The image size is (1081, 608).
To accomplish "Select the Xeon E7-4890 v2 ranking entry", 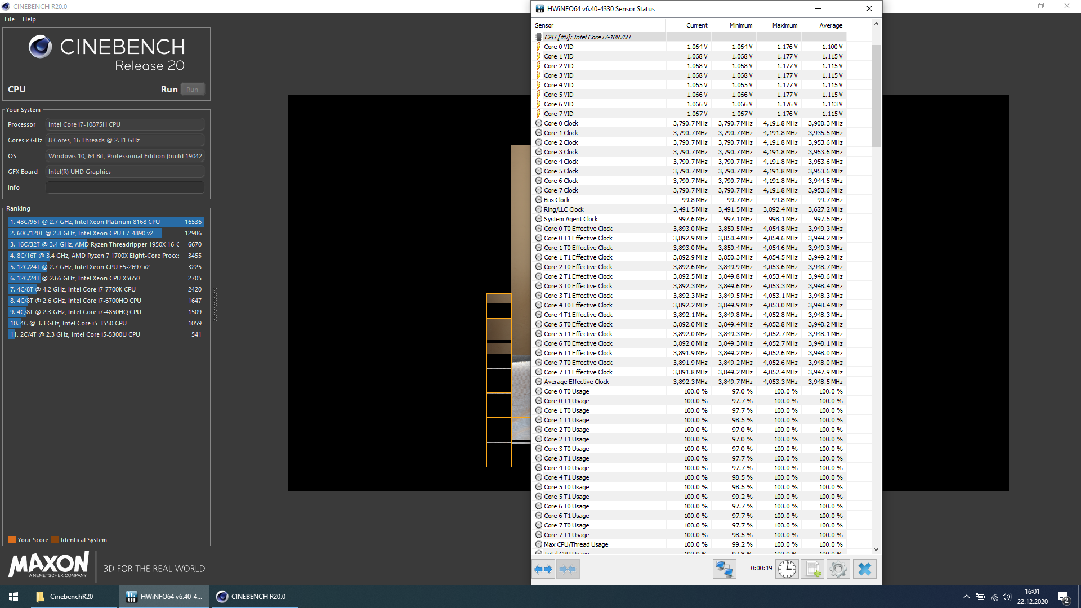I will (x=106, y=233).
